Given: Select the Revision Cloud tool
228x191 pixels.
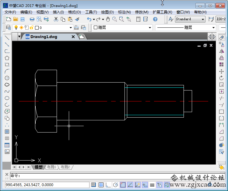Looking at the screenshot, I should coord(7,85).
